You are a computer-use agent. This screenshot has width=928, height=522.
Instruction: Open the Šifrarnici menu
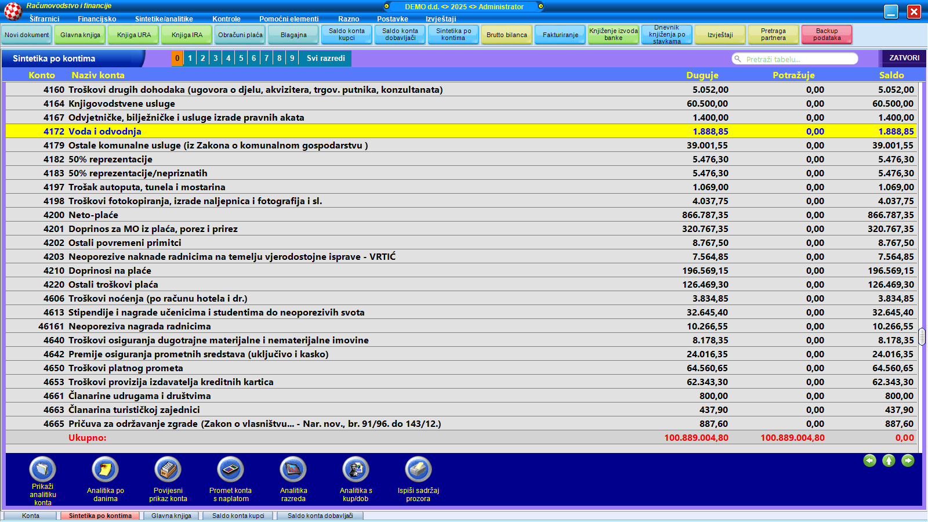click(44, 19)
